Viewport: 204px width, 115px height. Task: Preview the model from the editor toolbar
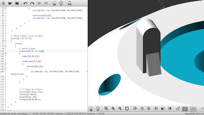[54, 3]
